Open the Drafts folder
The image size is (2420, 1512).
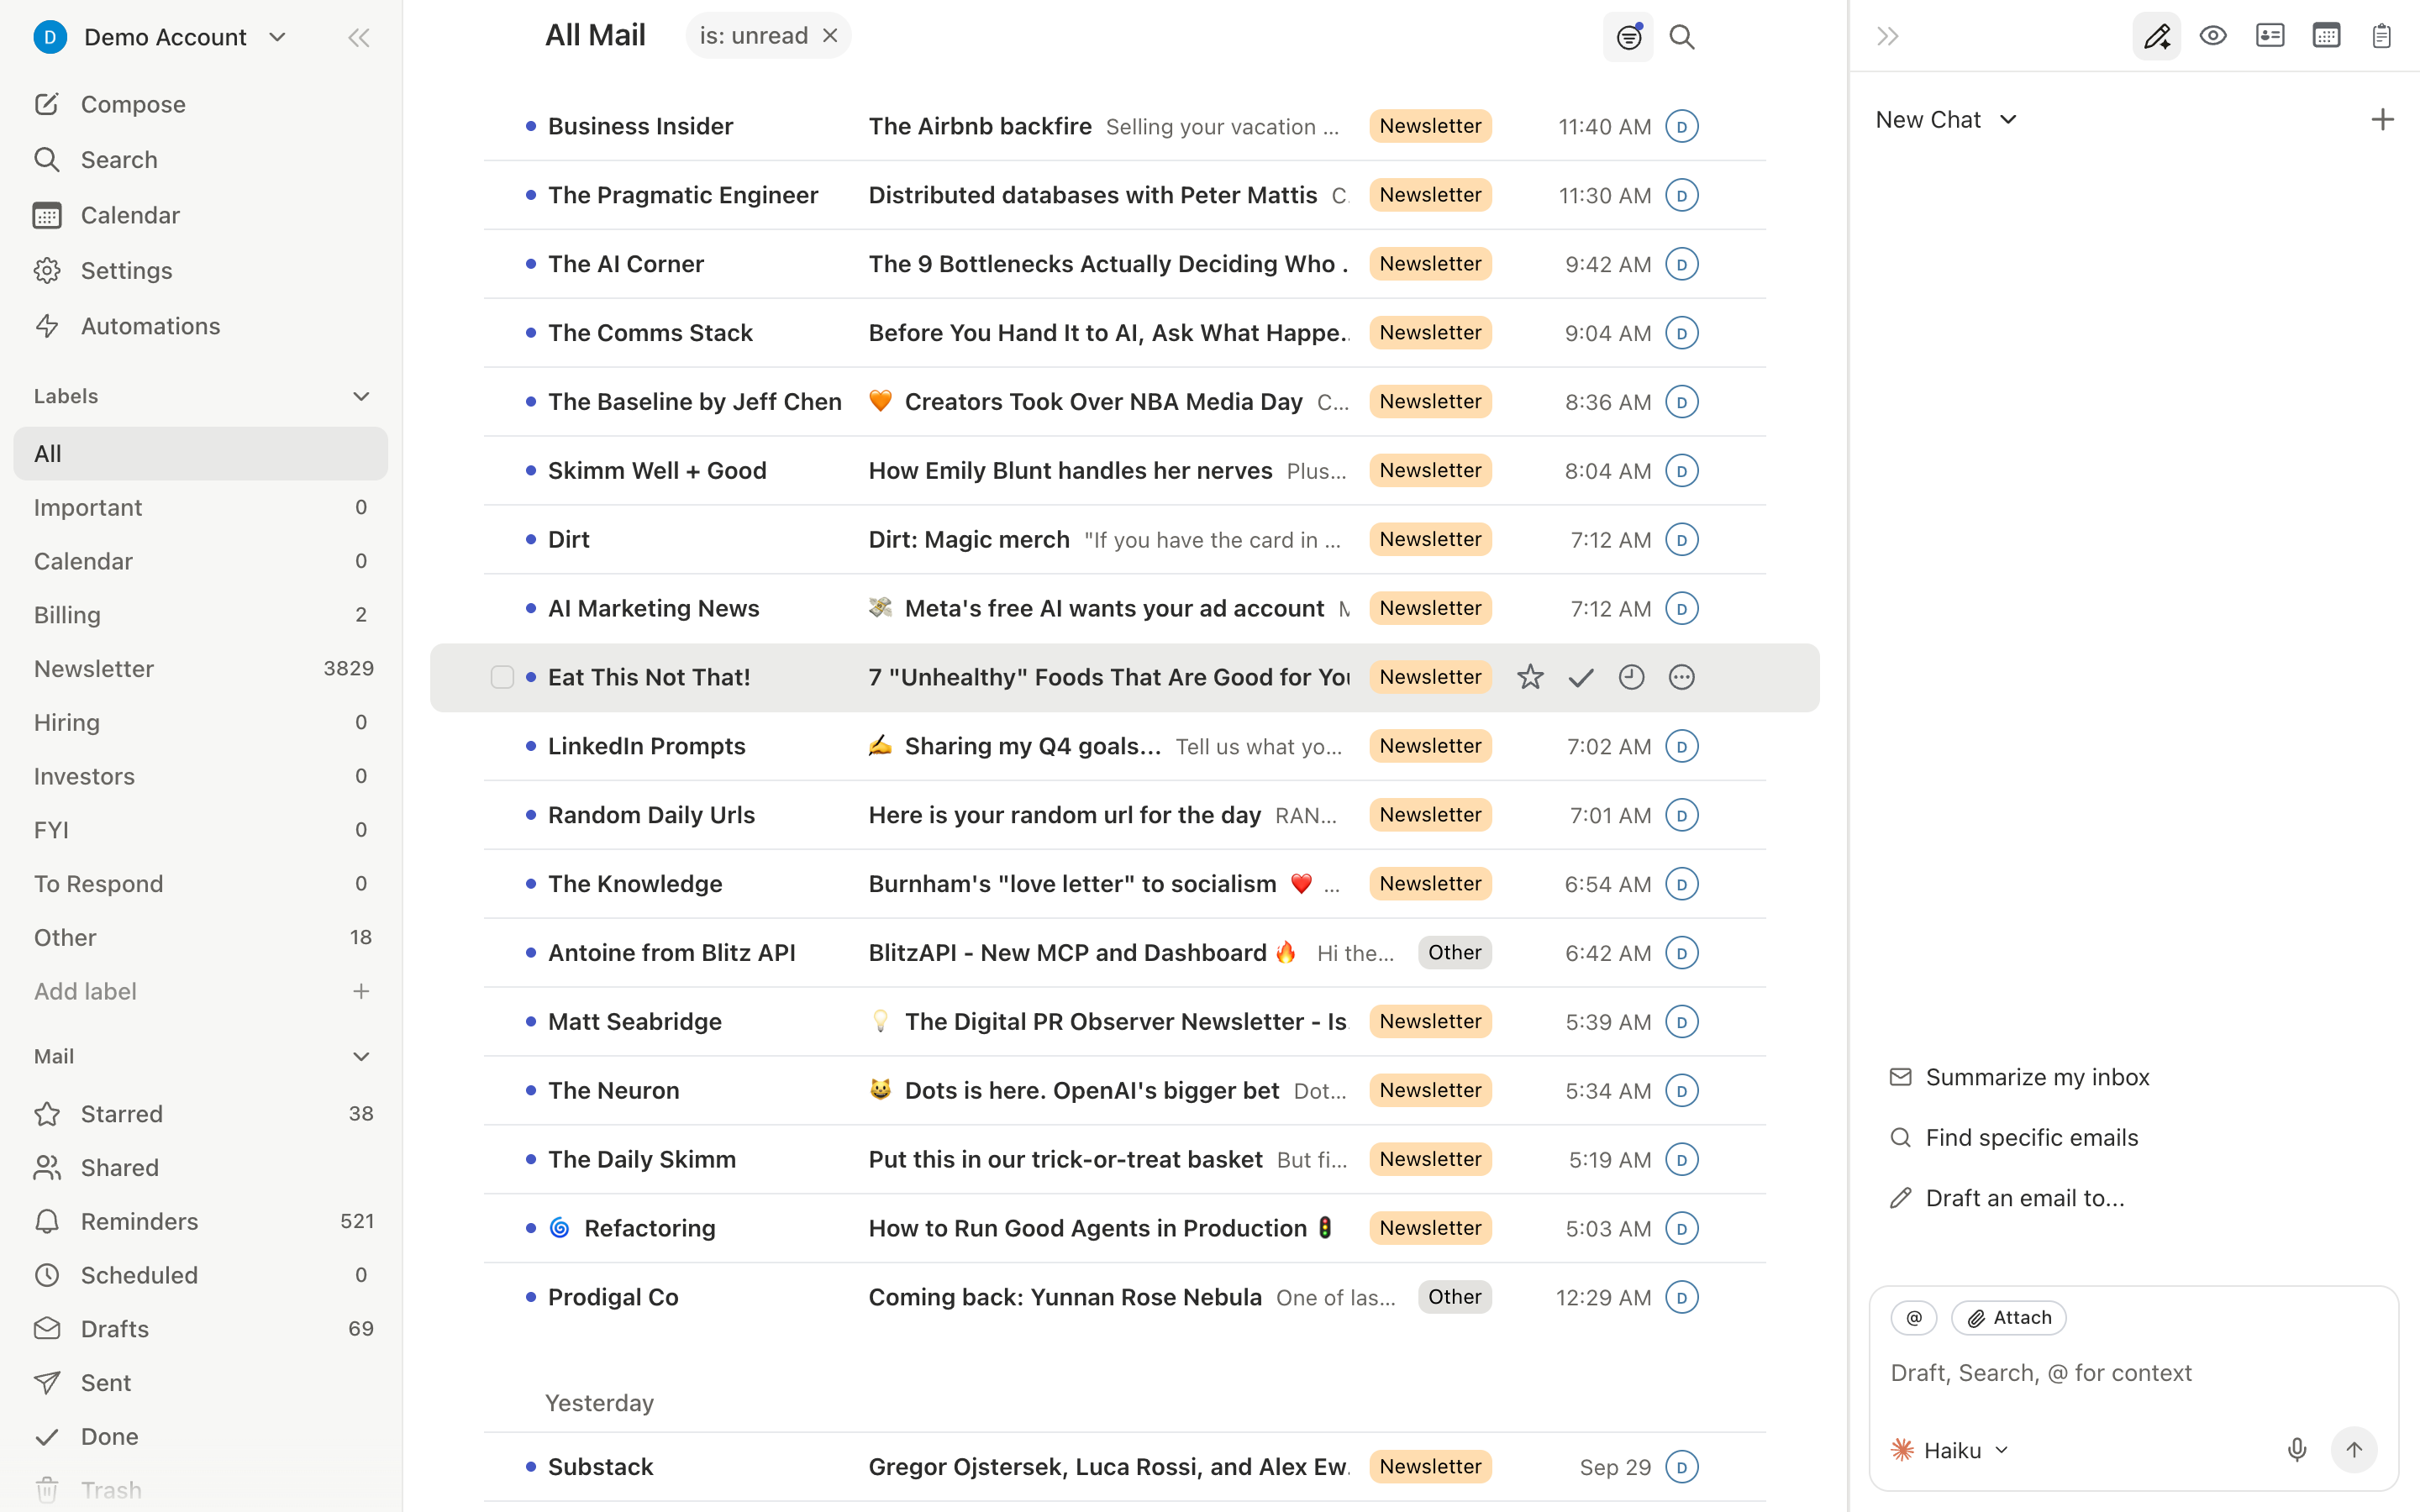(201, 1329)
